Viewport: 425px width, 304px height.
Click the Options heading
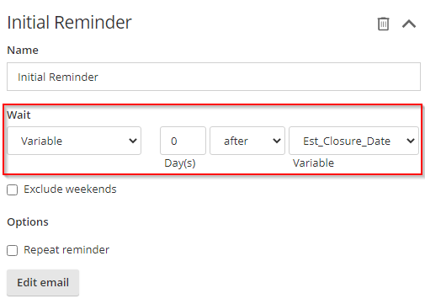pos(28,222)
